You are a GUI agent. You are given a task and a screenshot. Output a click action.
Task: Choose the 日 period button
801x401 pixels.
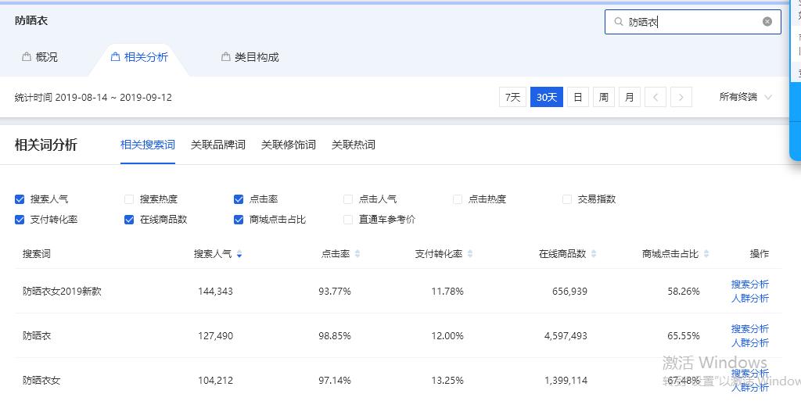pos(578,97)
